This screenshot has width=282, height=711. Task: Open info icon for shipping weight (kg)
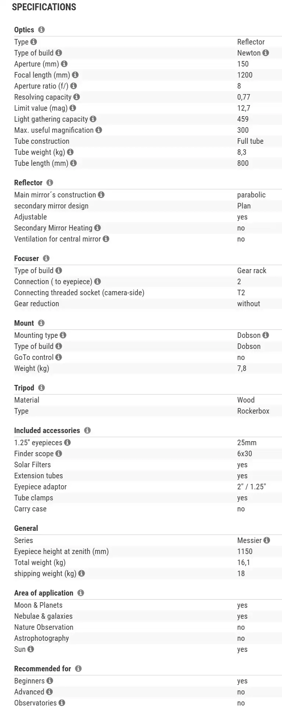tap(82, 574)
